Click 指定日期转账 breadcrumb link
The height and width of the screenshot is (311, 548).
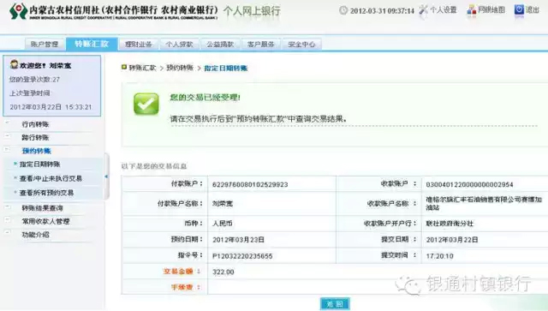tap(226, 69)
